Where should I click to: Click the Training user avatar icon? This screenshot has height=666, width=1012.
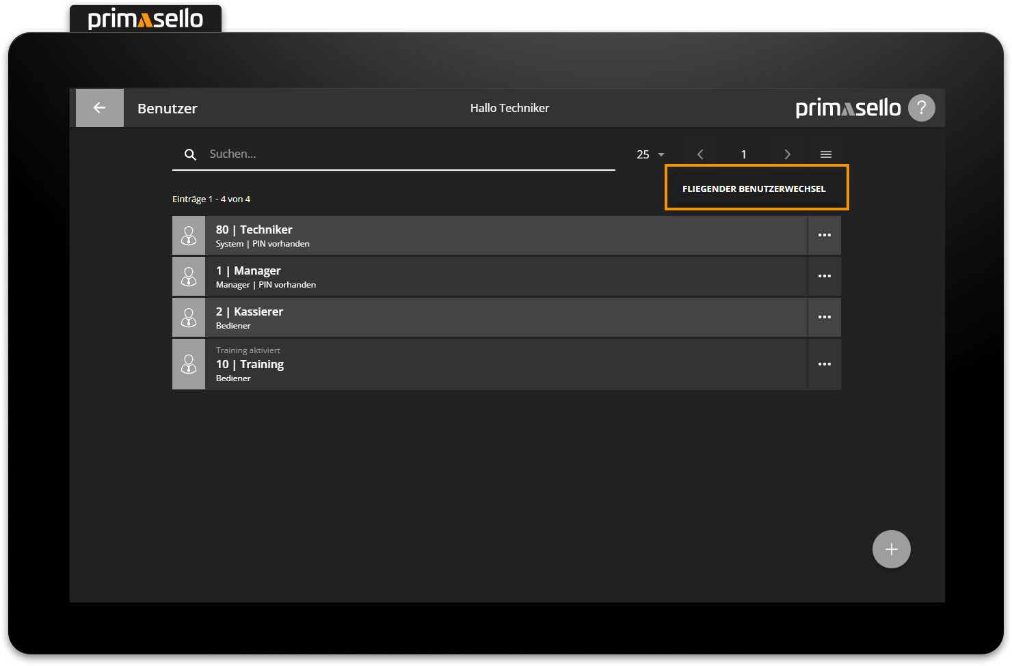coord(189,365)
